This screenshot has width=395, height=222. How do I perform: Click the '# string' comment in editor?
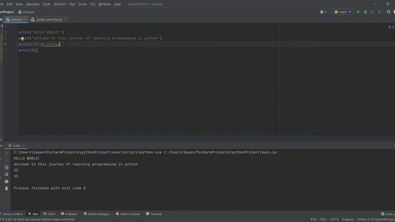pyautogui.click(x=51, y=44)
